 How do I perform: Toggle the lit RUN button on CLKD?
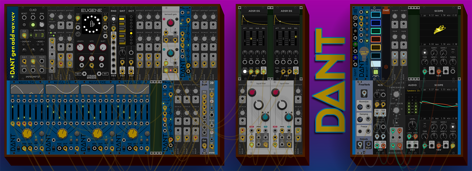[x=33, y=25]
